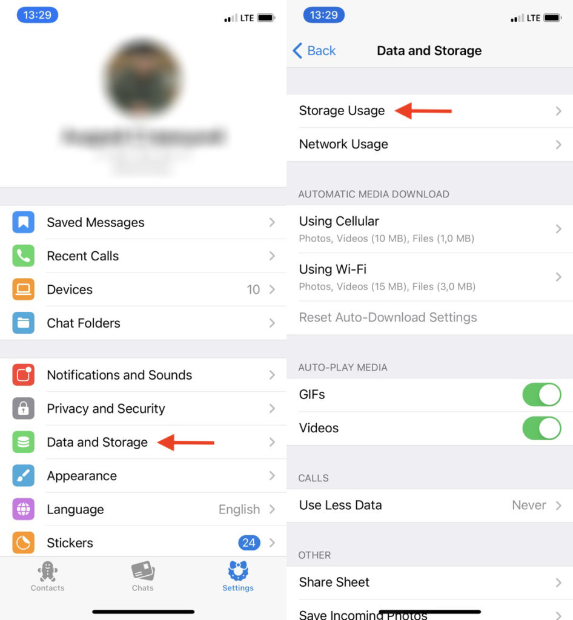This screenshot has width=573, height=620.
Task: Tap the purple Language globe icon
Action: click(x=24, y=509)
